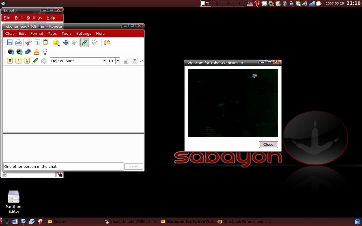Viewport: 362px width, 226px height.
Task: Click the ABC spell check icon
Action: pyautogui.click(x=94, y=42)
